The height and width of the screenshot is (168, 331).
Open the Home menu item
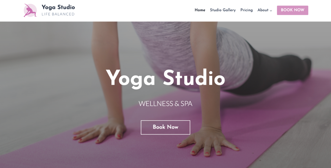(x=200, y=10)
